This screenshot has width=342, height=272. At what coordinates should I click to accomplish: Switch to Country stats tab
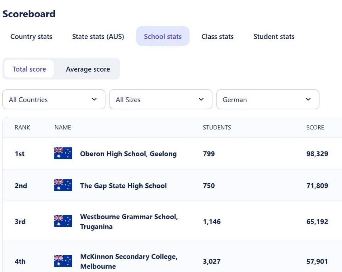click(x=31, y=36)
